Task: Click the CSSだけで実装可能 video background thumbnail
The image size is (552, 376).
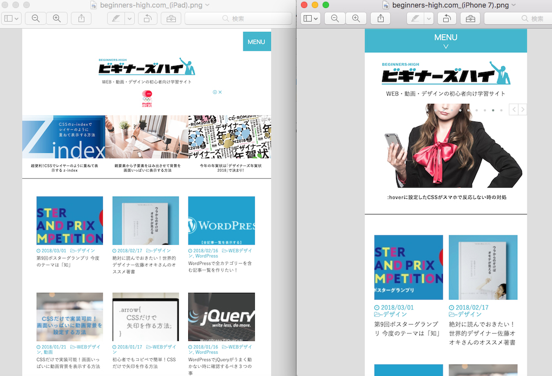Action: 70,317
